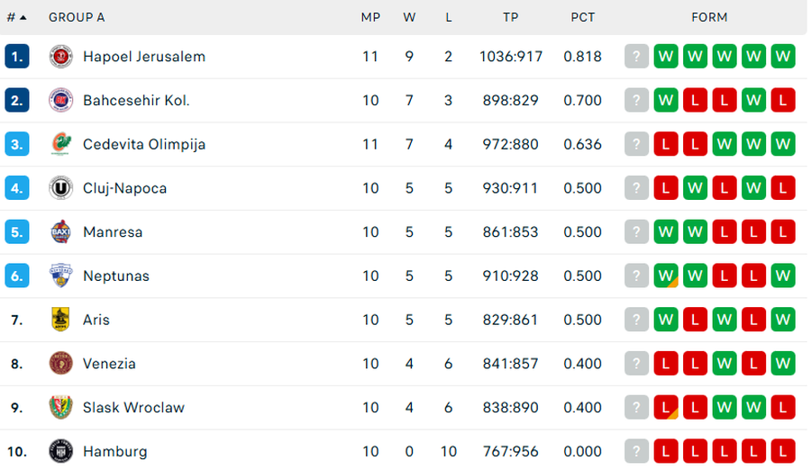This screenshot has width=811, height=470.
Task: Click the Bahcesehir Kol. team logo
Action: tap(61, 101)
